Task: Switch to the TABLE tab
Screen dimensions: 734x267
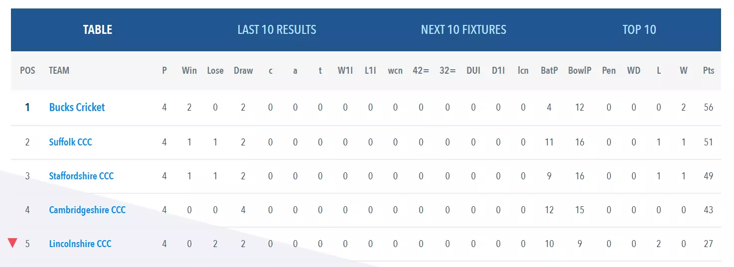Action: (98, 29)
